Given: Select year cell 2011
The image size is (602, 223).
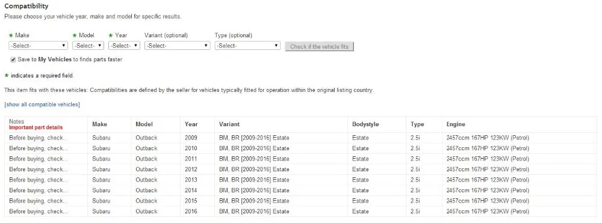Looking at the screenshot, I should [x=190, y=159].
